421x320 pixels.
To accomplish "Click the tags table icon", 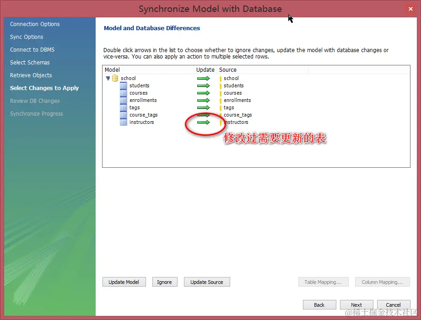I will (123, 107).
